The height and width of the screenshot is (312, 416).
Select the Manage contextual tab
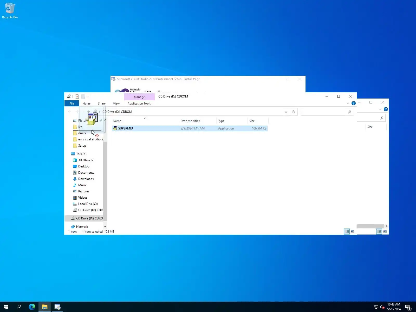tap(139, 97)
